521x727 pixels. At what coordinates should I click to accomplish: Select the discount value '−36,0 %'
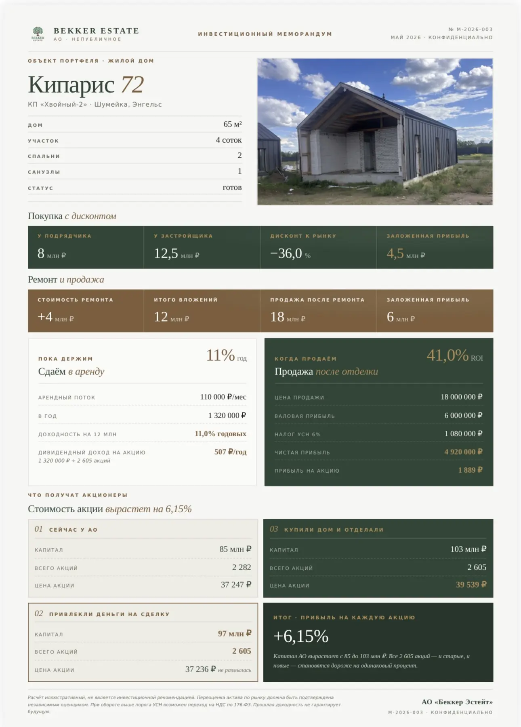tap(290, 254)
